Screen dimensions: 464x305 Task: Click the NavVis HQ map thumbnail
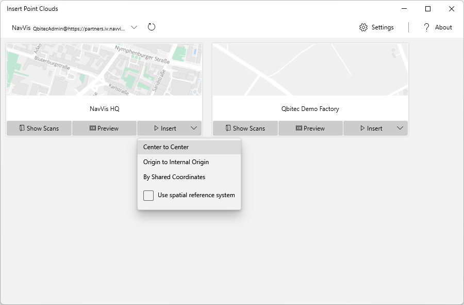[104, 70]
